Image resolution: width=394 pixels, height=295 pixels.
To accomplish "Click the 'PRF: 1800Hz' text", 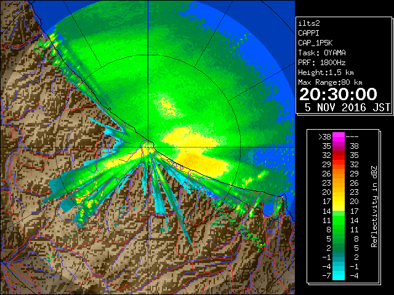I will (x=322, y=63).
